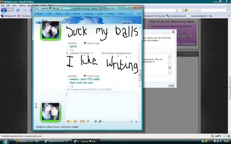Send a nudge with the shaking smiley icon

[x=82, y=121]
